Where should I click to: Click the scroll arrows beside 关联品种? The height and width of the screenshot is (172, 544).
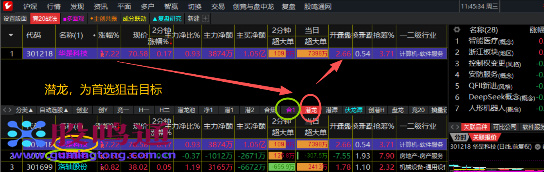pyautogui.click(x=455, y=127)
